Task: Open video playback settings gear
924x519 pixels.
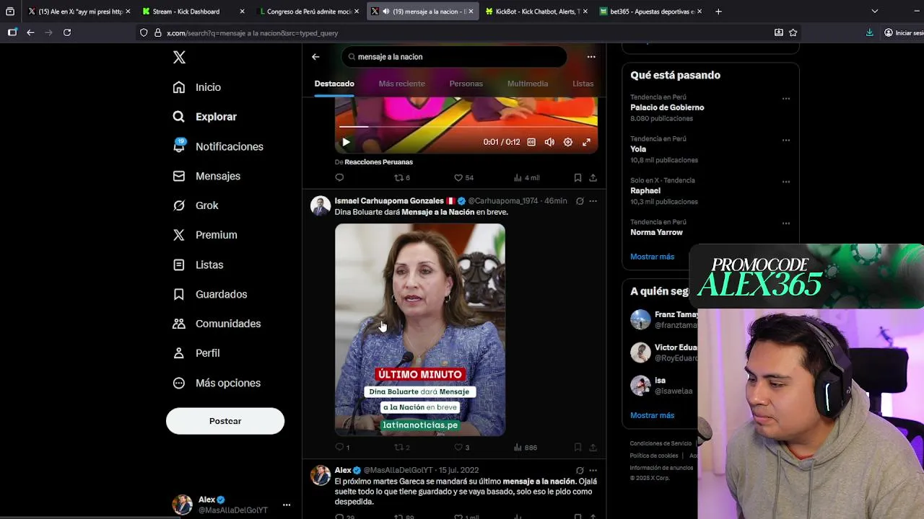Action: (x=568, y=142)
